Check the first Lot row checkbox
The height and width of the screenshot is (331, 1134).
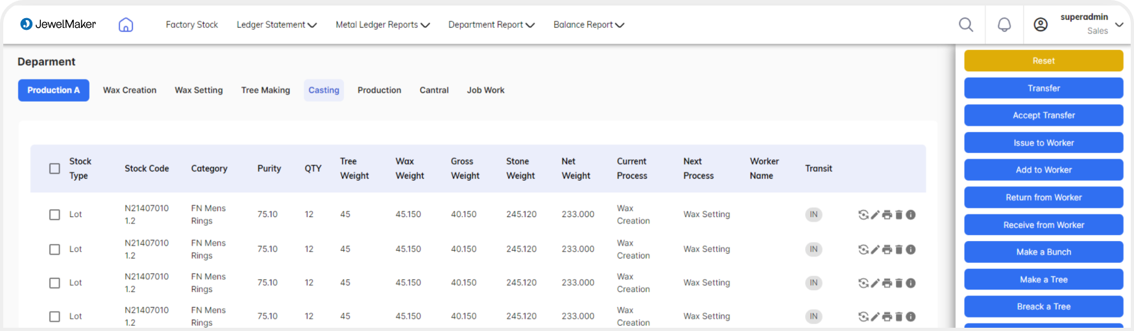pos(54,215)
